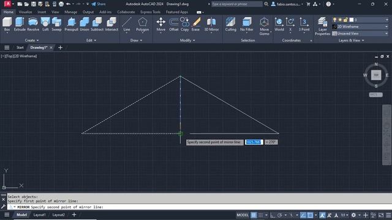Click the Plot printer icon

pos(61,4)
